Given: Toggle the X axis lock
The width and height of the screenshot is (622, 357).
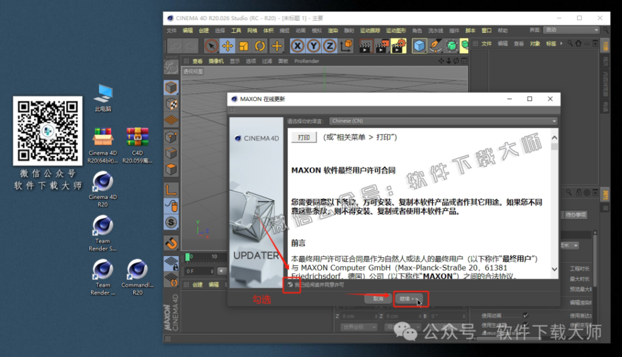Looking at the screenshot, I should point(297,45).
